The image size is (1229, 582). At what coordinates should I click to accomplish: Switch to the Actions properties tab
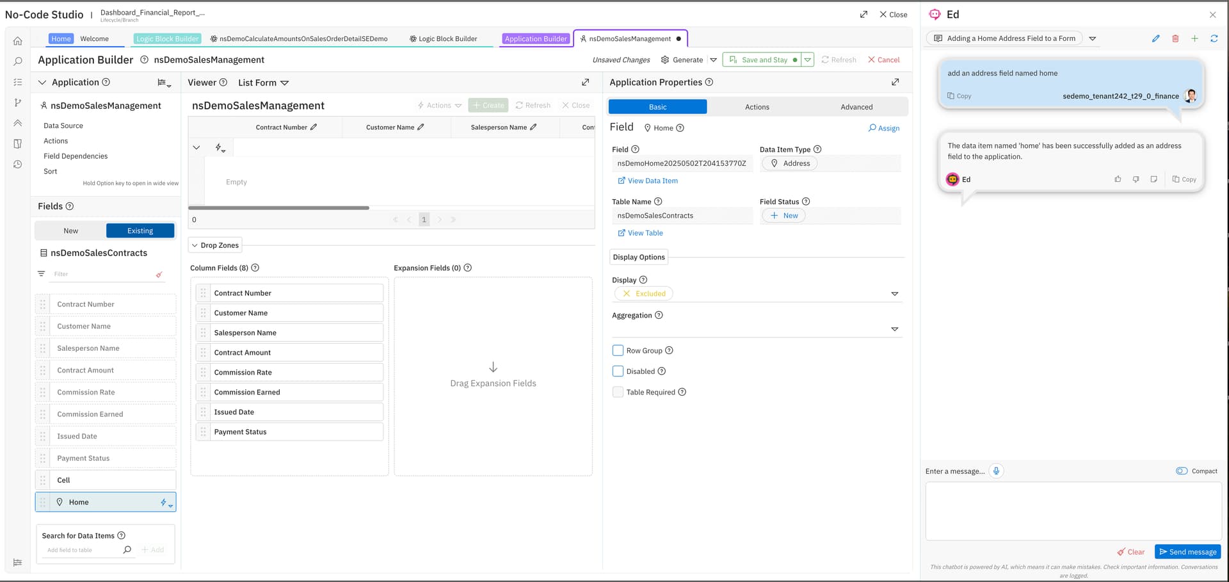[757, 107]
